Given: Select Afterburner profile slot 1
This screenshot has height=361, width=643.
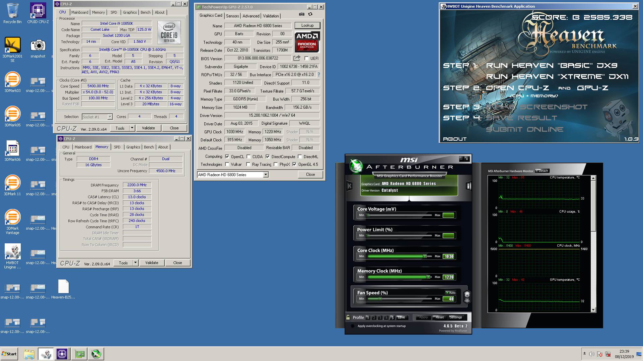Looking at the screenshot, I should point(368,318).
